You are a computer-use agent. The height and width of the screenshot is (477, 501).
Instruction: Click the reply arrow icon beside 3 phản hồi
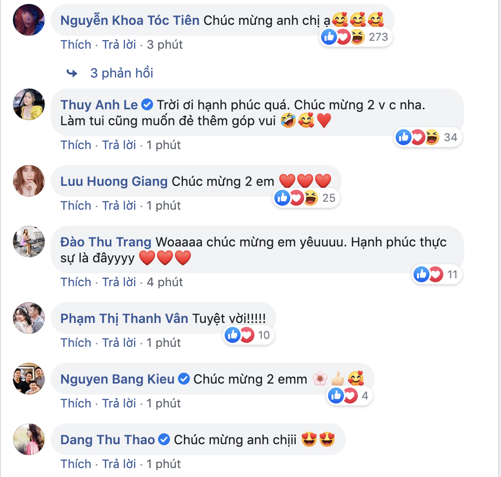tap(72, 73)
